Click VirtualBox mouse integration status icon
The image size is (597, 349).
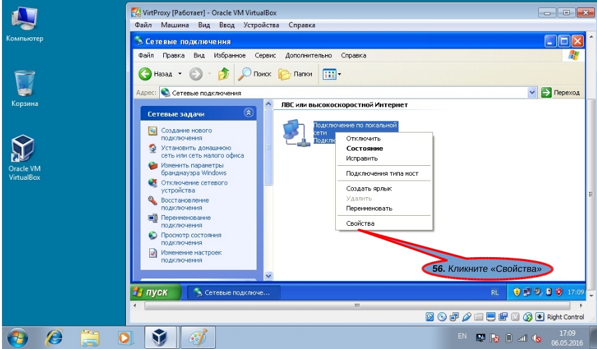point(527,316)
